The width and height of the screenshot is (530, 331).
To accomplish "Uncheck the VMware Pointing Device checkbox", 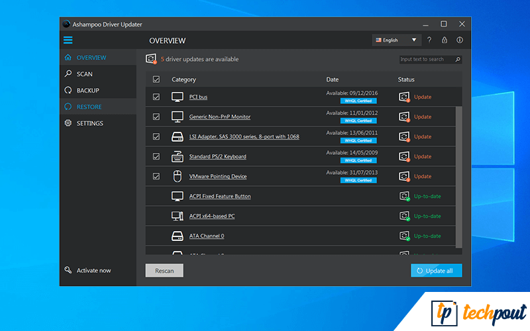I will [156, 176].
